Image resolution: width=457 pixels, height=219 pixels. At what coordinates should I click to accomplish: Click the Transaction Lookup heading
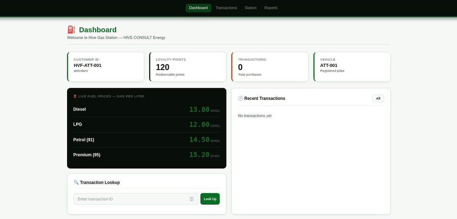tap(100, 182)
